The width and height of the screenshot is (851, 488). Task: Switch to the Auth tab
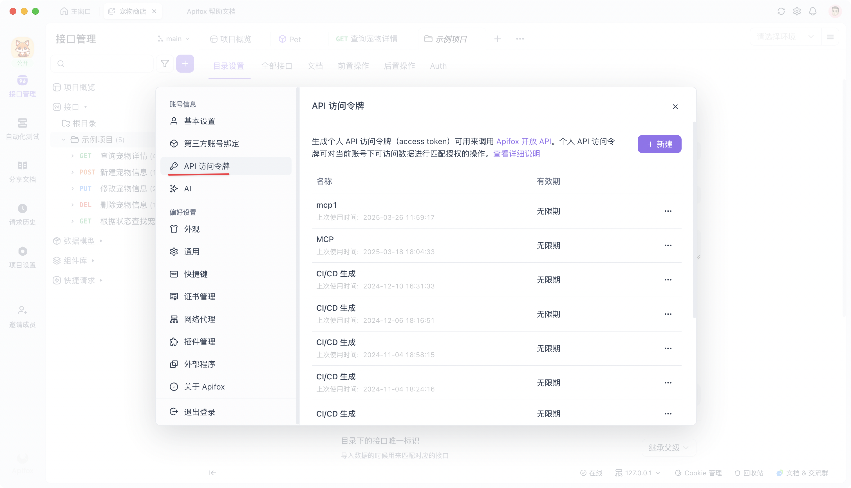438,66
